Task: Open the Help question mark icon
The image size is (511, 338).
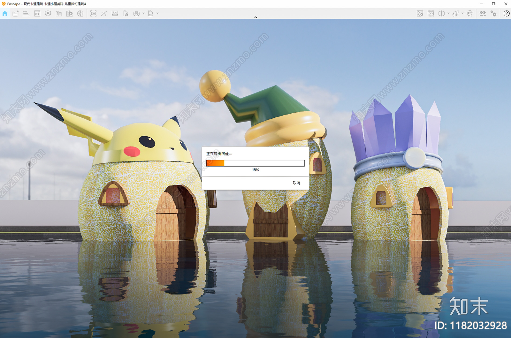Action: coord(507,13)
